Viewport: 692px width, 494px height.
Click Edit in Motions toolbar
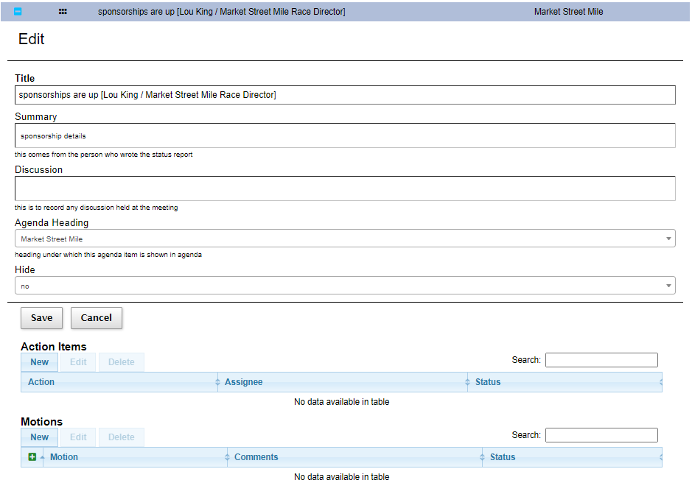[x=78, y=437]
